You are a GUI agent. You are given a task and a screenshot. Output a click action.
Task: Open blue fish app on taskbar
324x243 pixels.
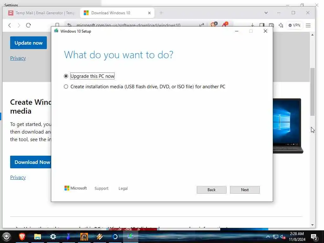[68, 236]
